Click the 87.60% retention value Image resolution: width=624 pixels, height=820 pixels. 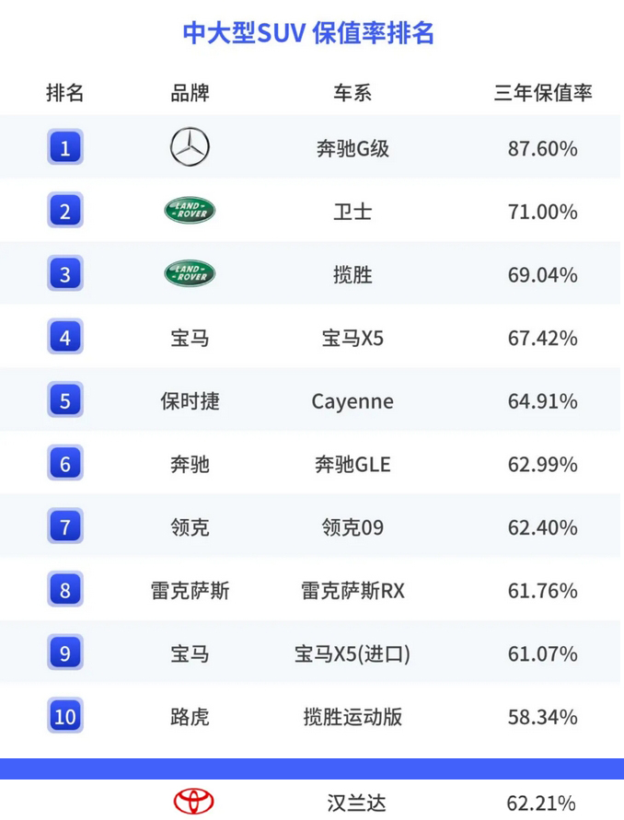tap(542, 148)
